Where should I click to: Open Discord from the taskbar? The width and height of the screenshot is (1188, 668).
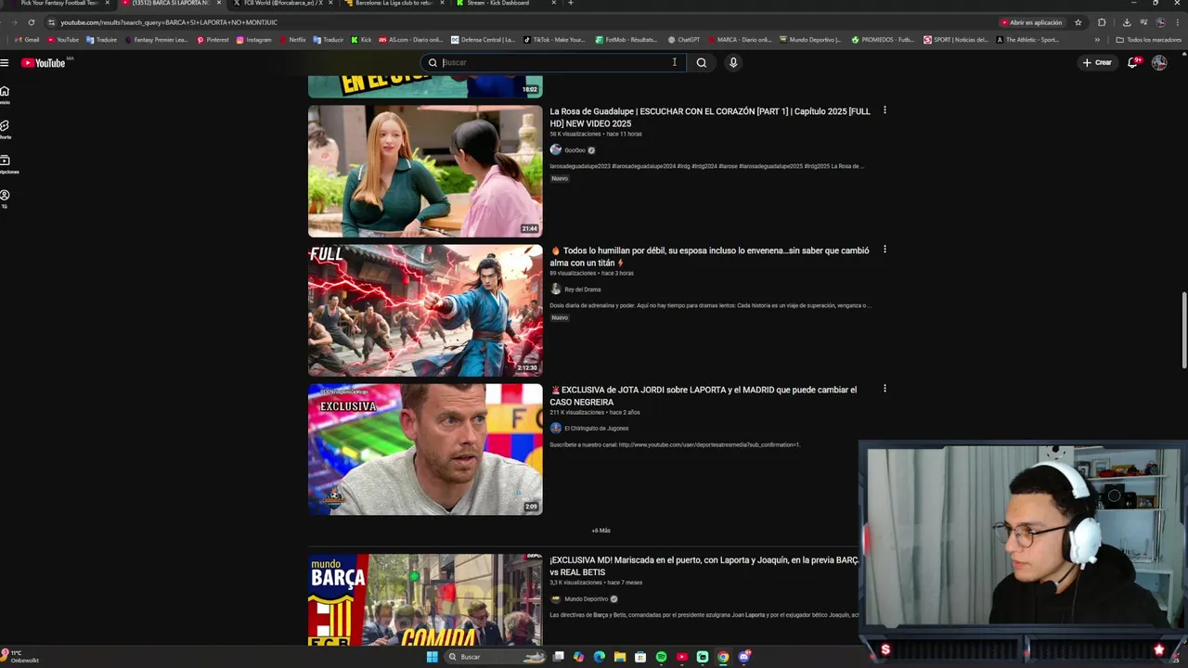coord(744,657)
